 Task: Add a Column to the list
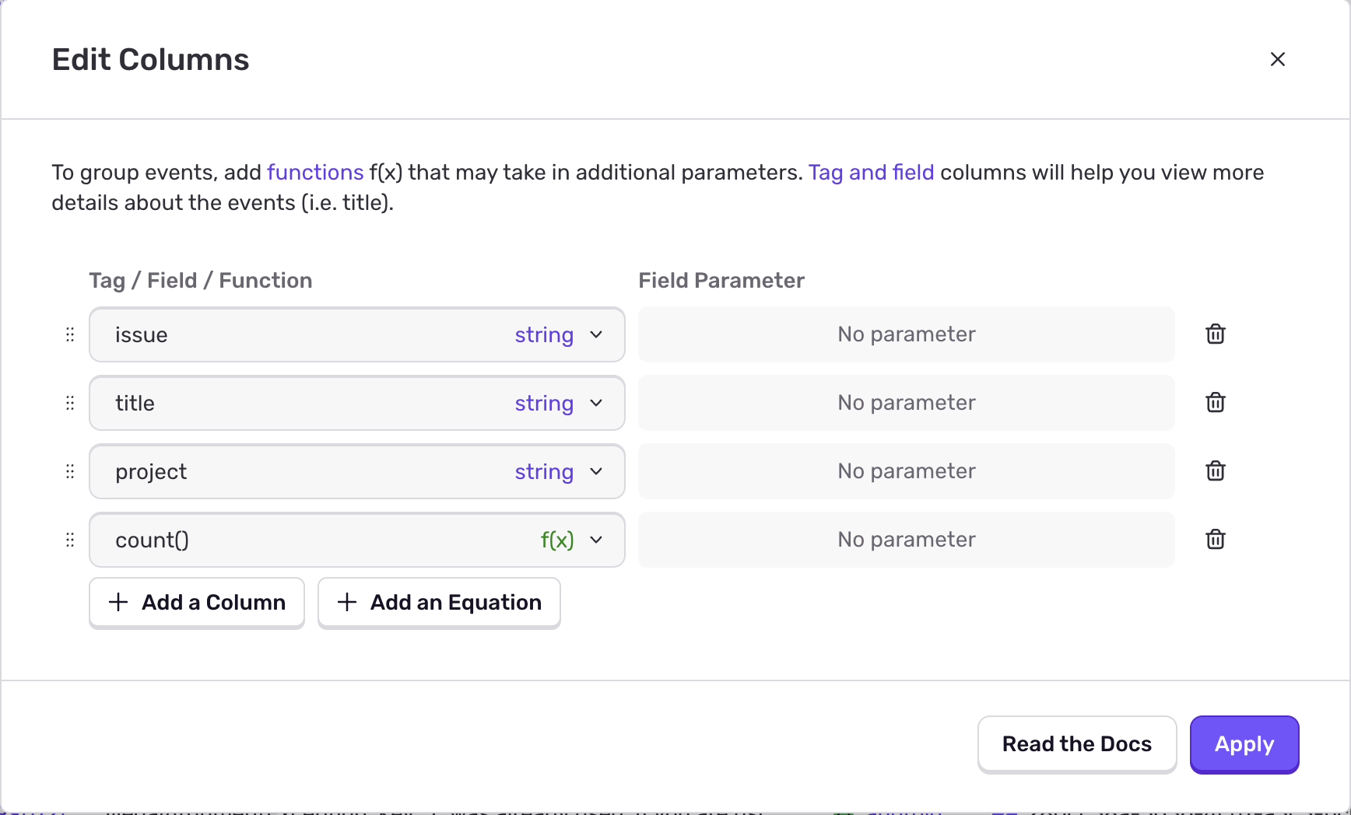coord(197,603)
